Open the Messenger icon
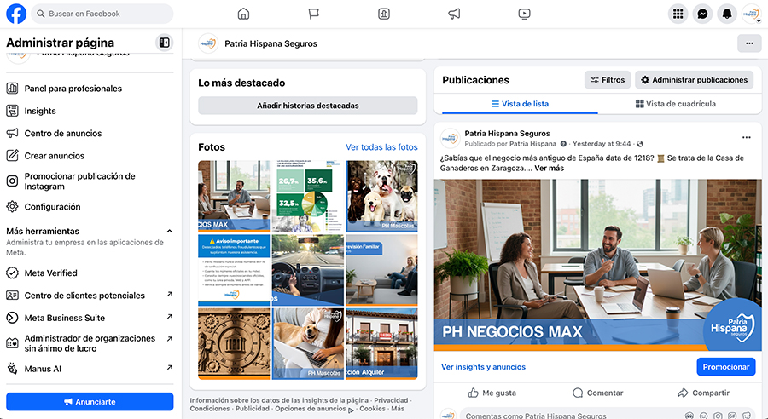Viewport: 768px width, 419px height. tap(702, 14)
